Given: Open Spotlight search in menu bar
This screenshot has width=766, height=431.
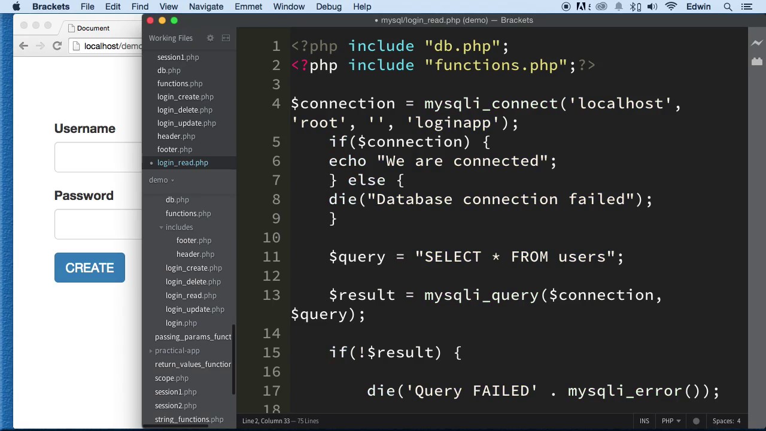Looking at the screenshot, I should pos(728,7).
